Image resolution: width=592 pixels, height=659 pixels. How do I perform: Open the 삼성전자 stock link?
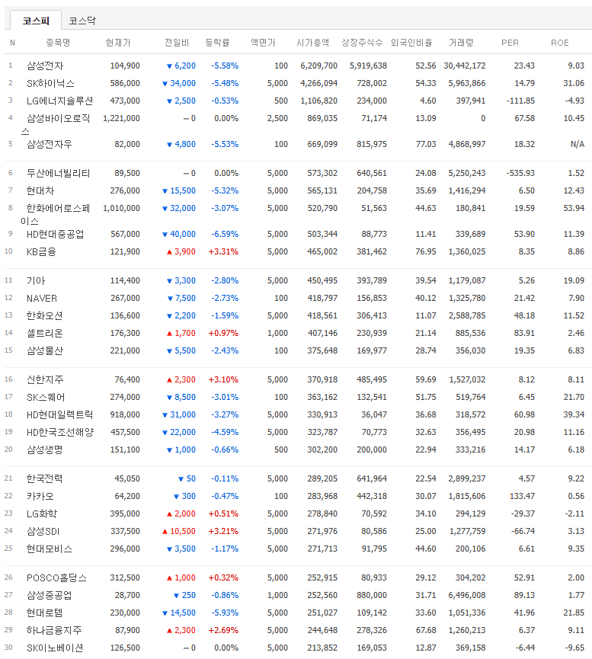click(45, 66)
